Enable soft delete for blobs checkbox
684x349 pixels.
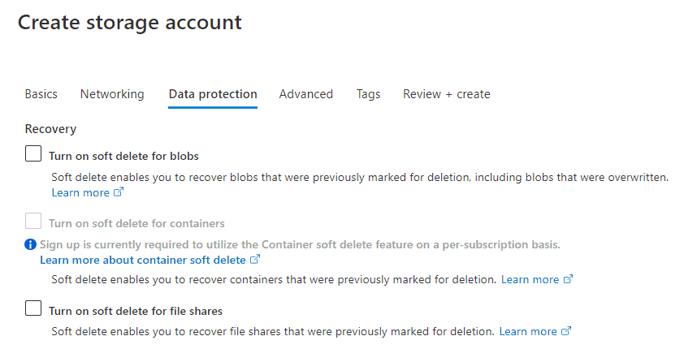33,154
